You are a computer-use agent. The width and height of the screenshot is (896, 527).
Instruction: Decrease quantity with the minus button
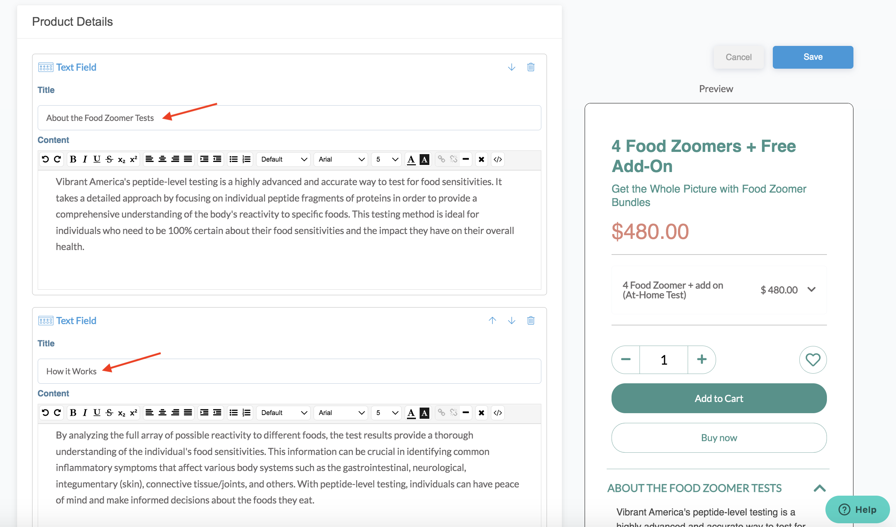tap(626, 360)
